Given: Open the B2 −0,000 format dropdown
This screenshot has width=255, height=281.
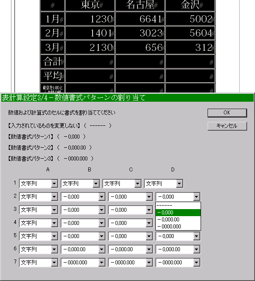Looking at the screenshot, I should 83,197.
